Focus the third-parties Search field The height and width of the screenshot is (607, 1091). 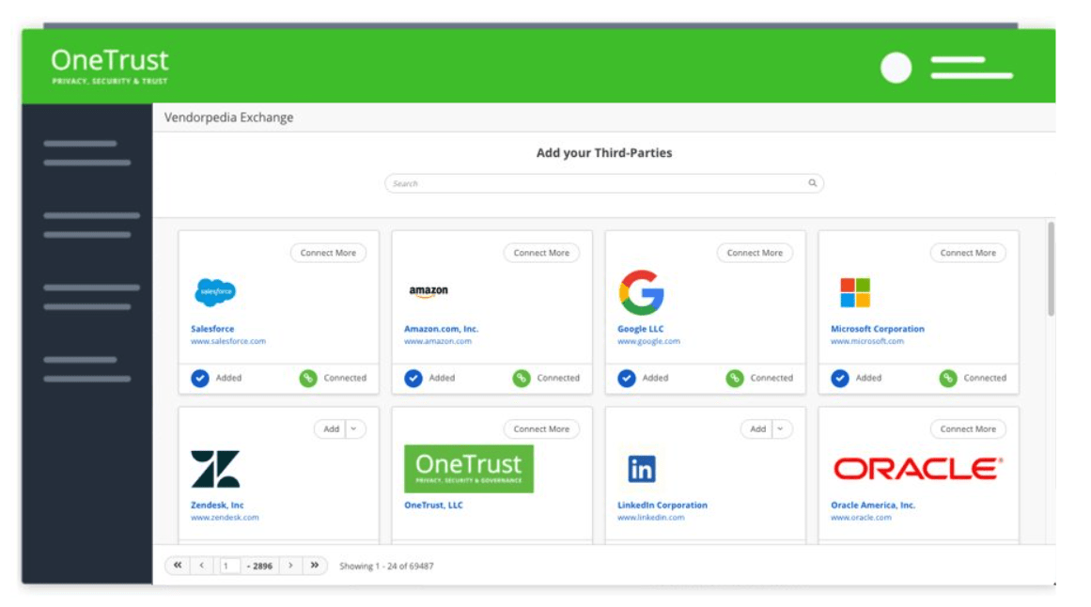tap(604, 183)
